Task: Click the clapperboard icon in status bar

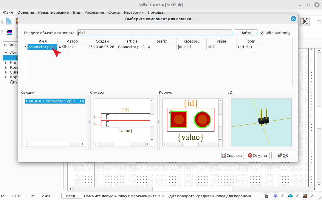Action: (x=267, y=196)
